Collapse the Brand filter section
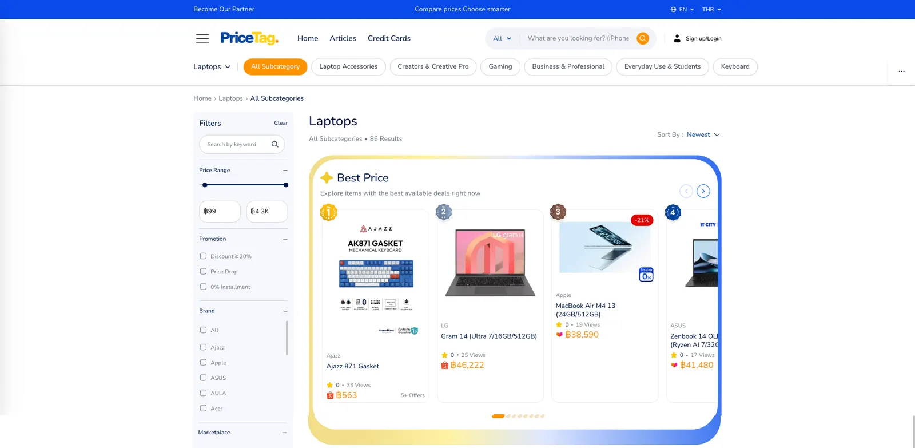The height and width of the screenshot is (448, 915). click(285, 311)
